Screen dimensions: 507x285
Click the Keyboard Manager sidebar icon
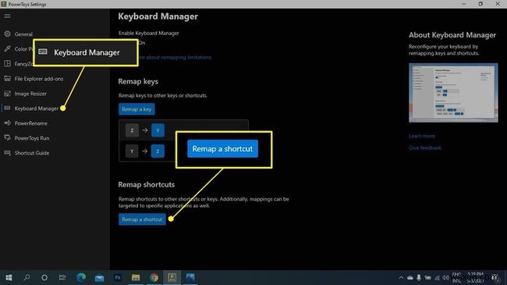click(8, 108)
